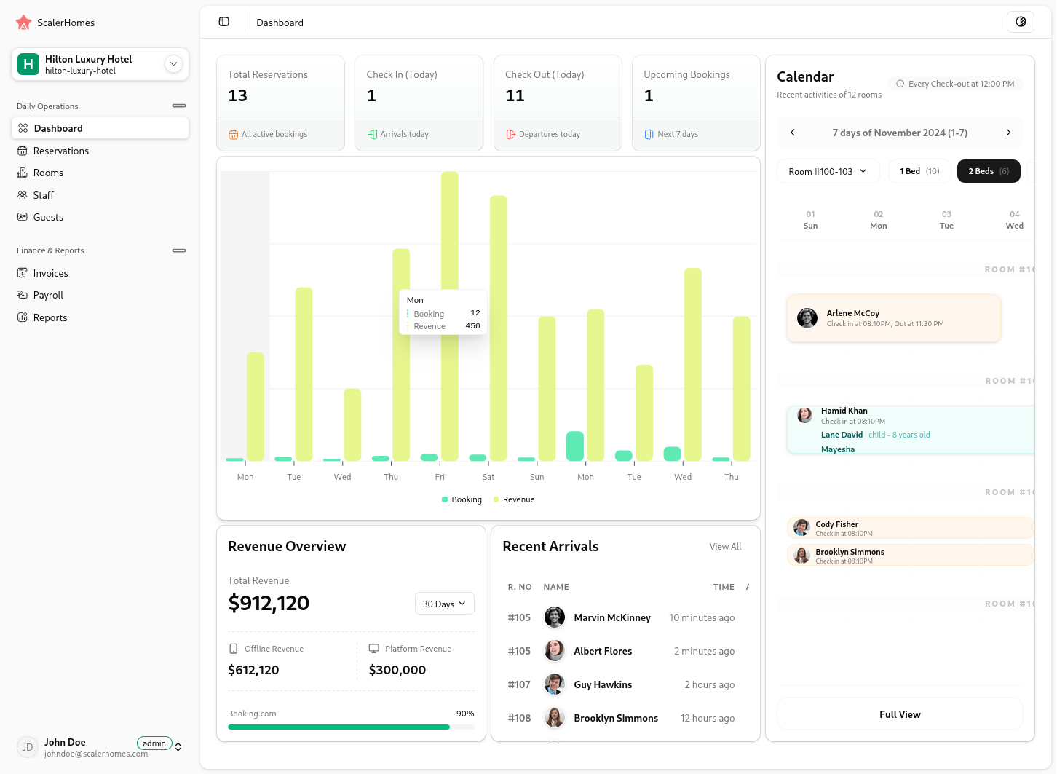
Task: Open the Reservations section in sidebar
Action: (61, 151)
